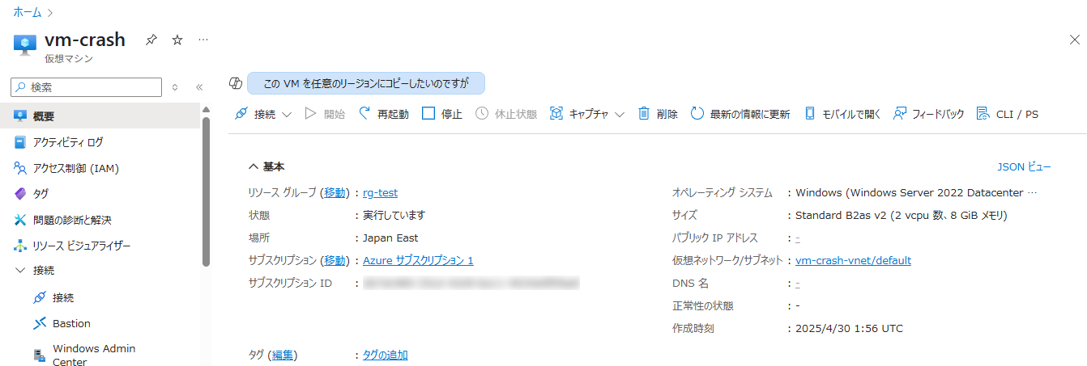Click the 接続 toolbar plug icon
The height and width of the screenshot is (366, 1087).
coord(241,114)
